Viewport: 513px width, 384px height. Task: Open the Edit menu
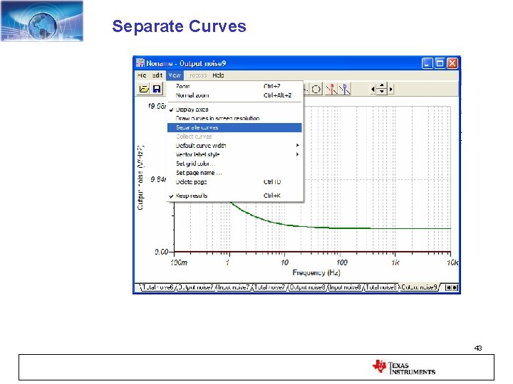[157, 75]
